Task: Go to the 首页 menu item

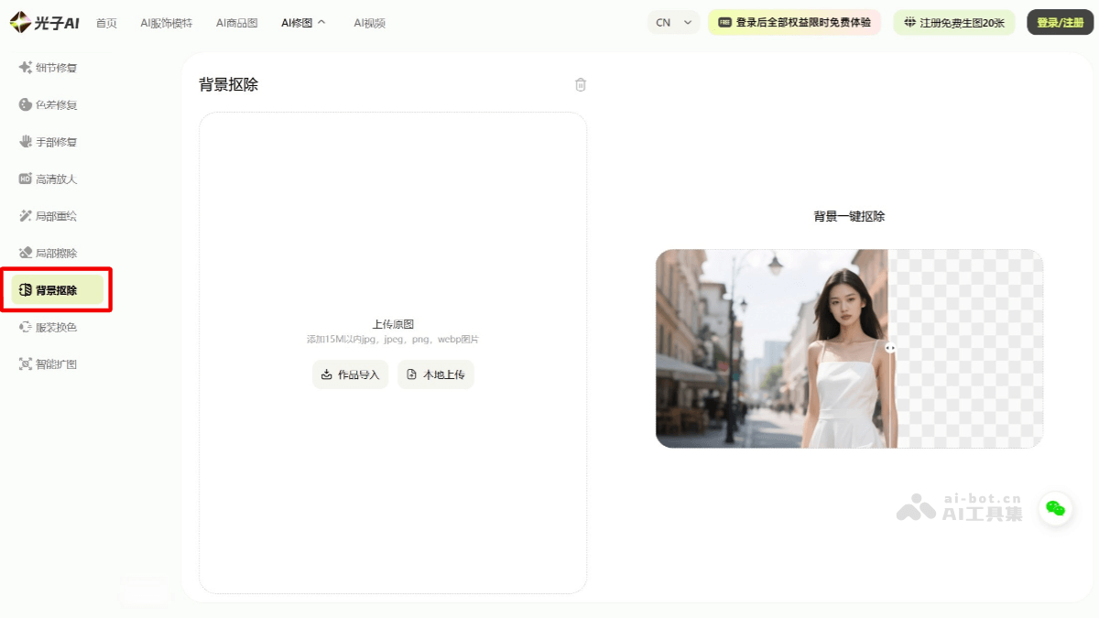Action: [104, 22]
